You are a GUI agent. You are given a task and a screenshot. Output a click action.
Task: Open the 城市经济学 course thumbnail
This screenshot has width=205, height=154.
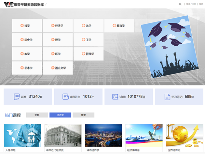[x=103, y=136]
